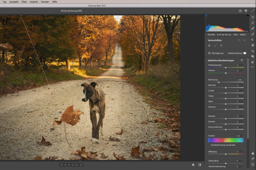This screenshot has width=256, height=170.
Task: Click the Bildschärfe value field
Action: pos(239,161)
